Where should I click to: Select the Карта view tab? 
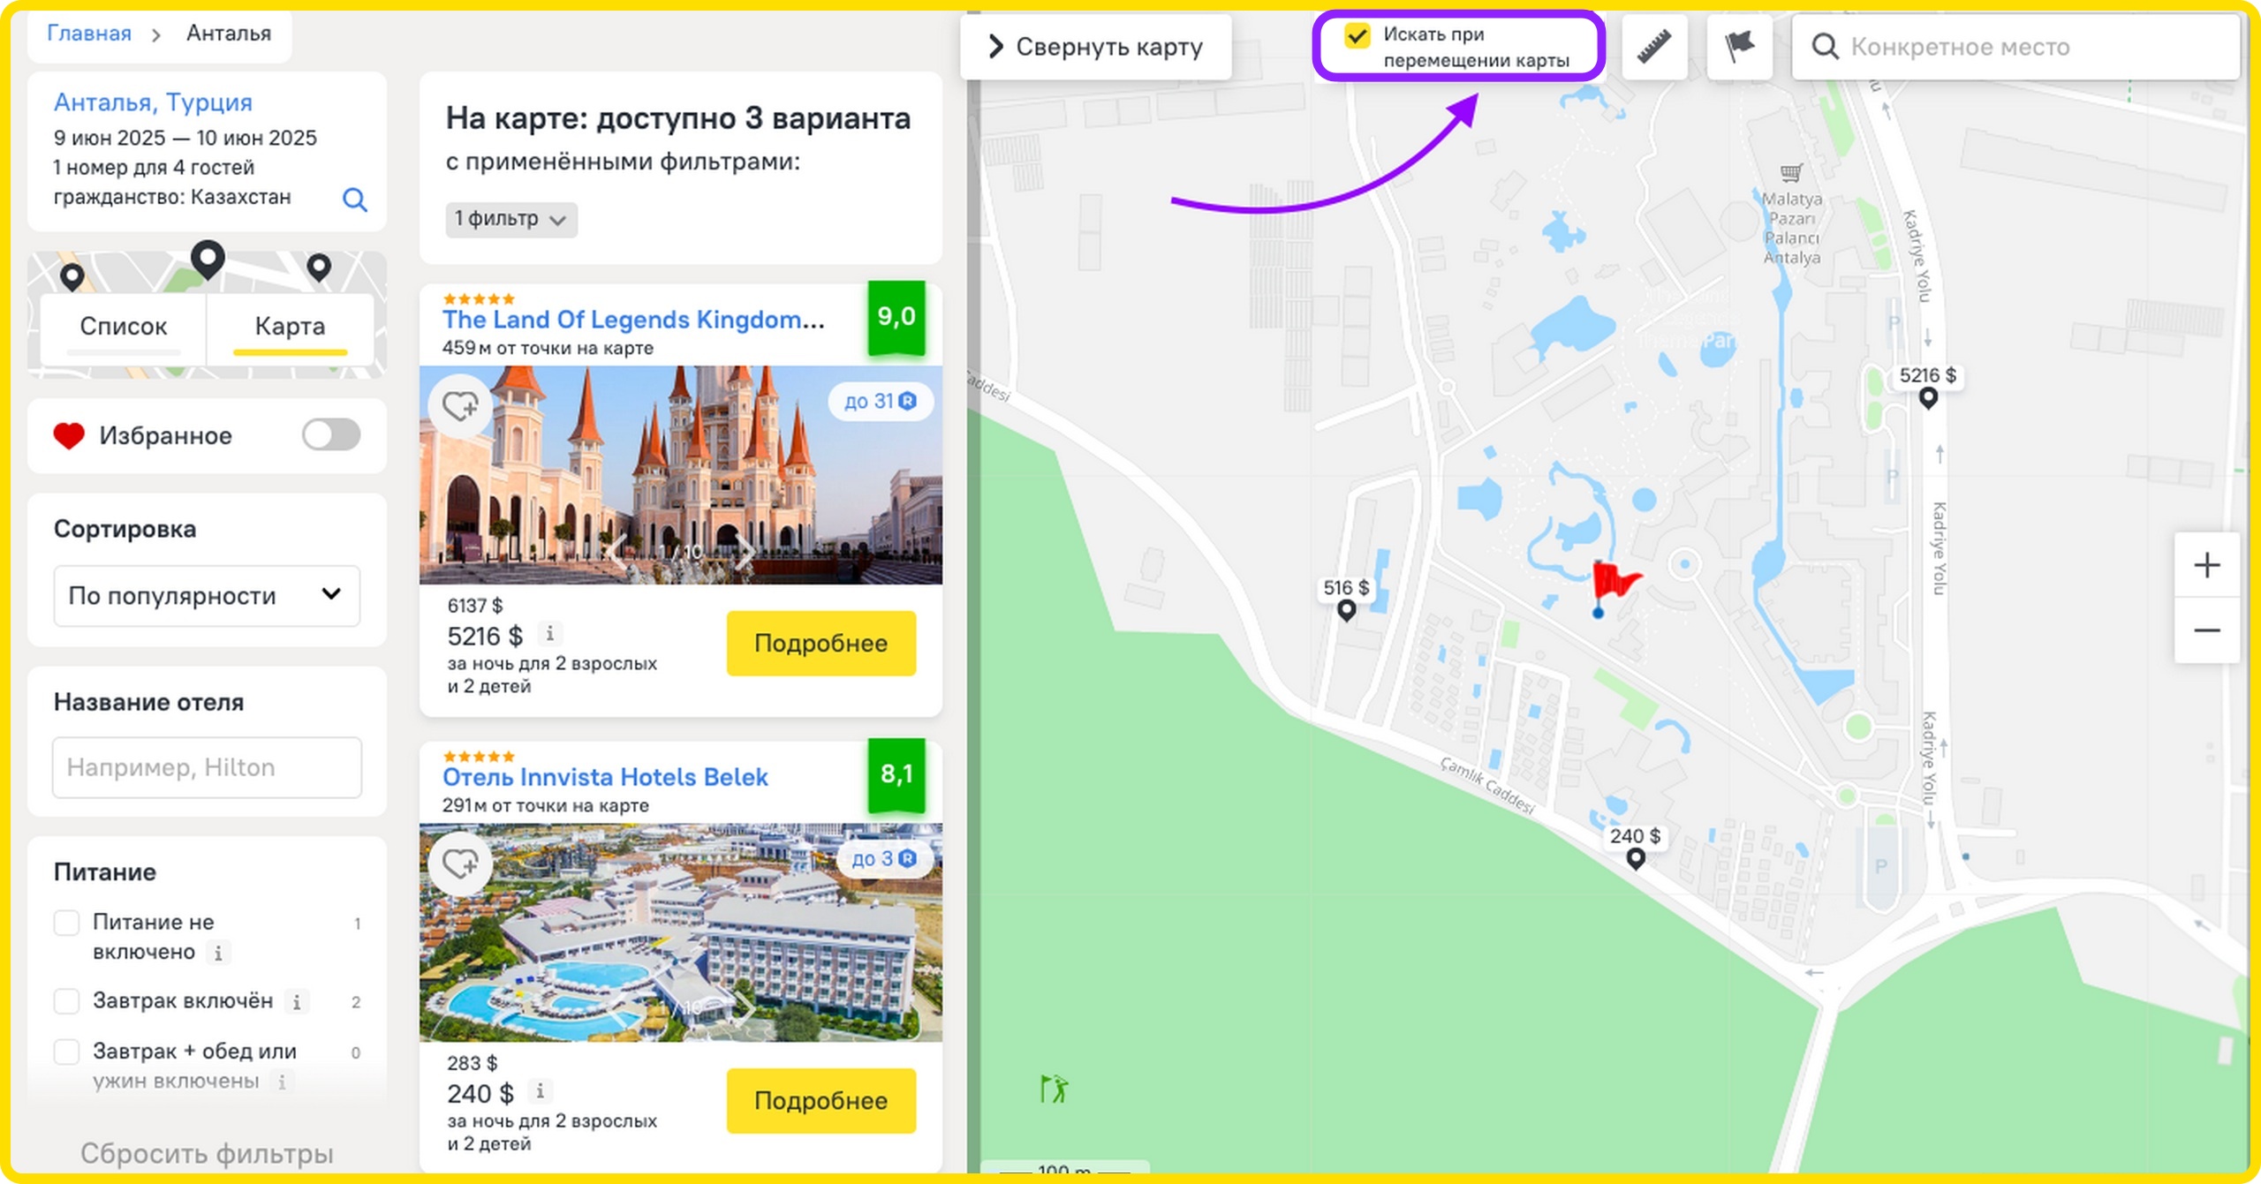pos(290,327)
